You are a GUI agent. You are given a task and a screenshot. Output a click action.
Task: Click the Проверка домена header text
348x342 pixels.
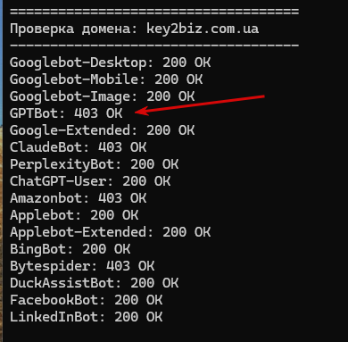pos(74,29)
